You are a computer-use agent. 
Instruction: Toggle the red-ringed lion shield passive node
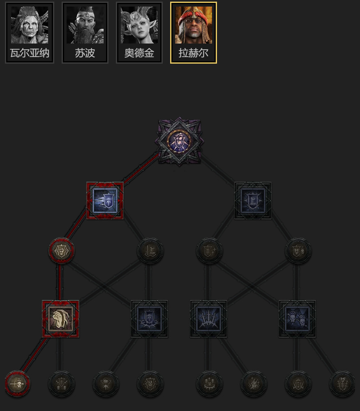[x=61, y=251]
